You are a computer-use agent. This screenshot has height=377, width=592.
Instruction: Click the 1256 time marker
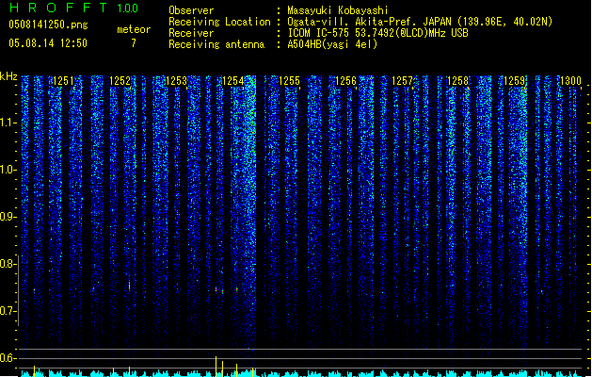click(x=345, y=81)
